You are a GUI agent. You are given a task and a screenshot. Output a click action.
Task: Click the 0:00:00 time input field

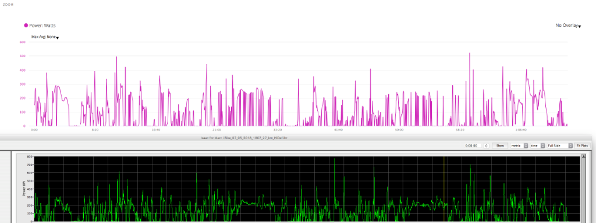[x=473, y=146]
